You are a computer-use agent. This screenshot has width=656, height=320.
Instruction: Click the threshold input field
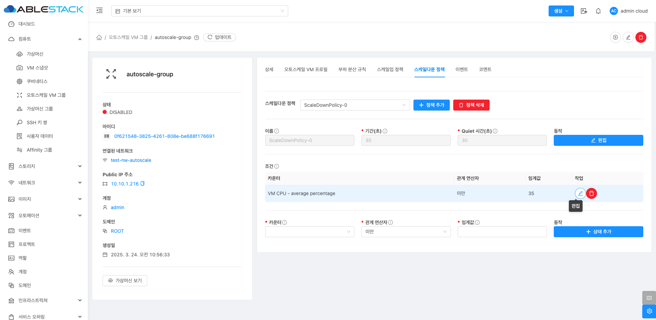(502, 232)
